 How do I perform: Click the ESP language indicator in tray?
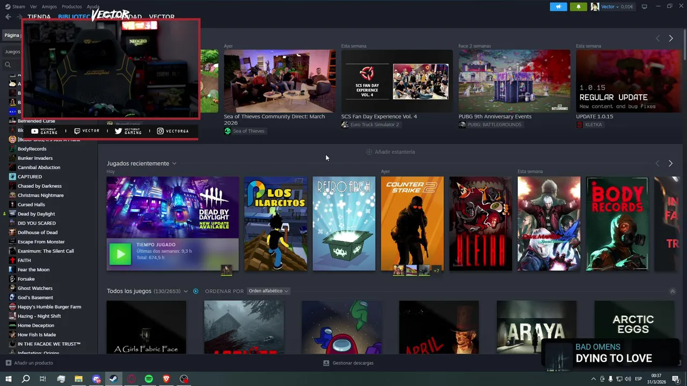(x=638, y=379)
